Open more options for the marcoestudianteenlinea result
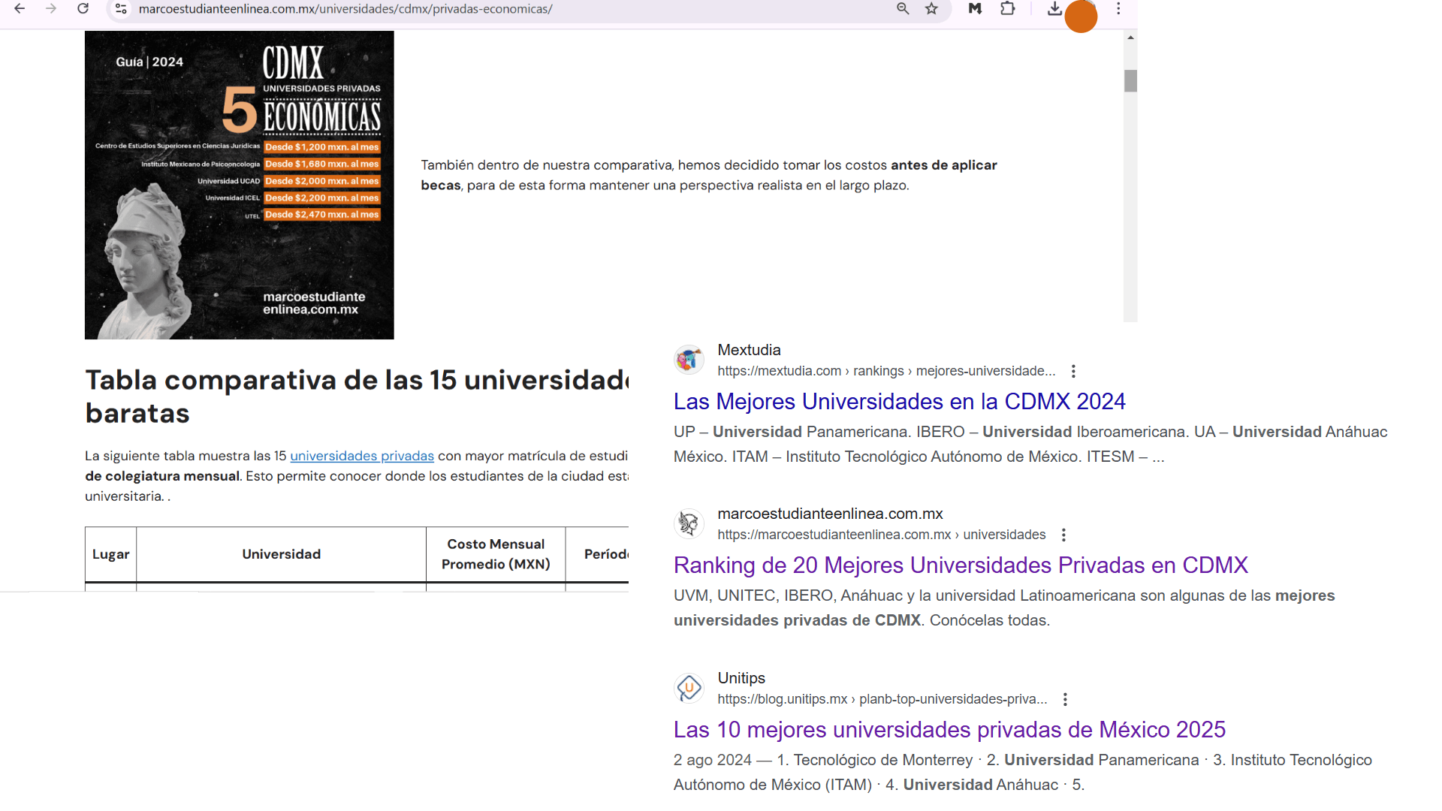The height and width of the screenshot is (811, 1442). point(1063,535)
